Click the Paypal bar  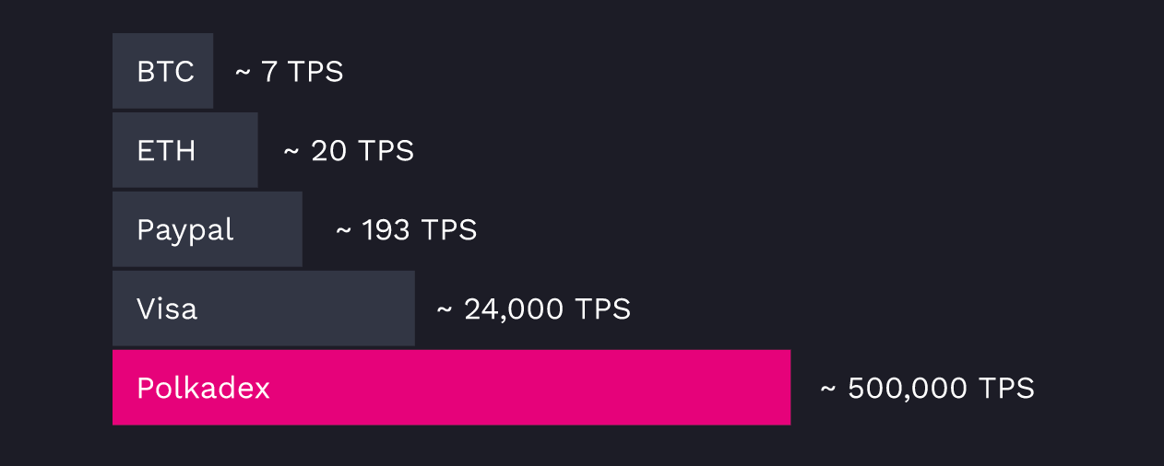tap(208, 229)
